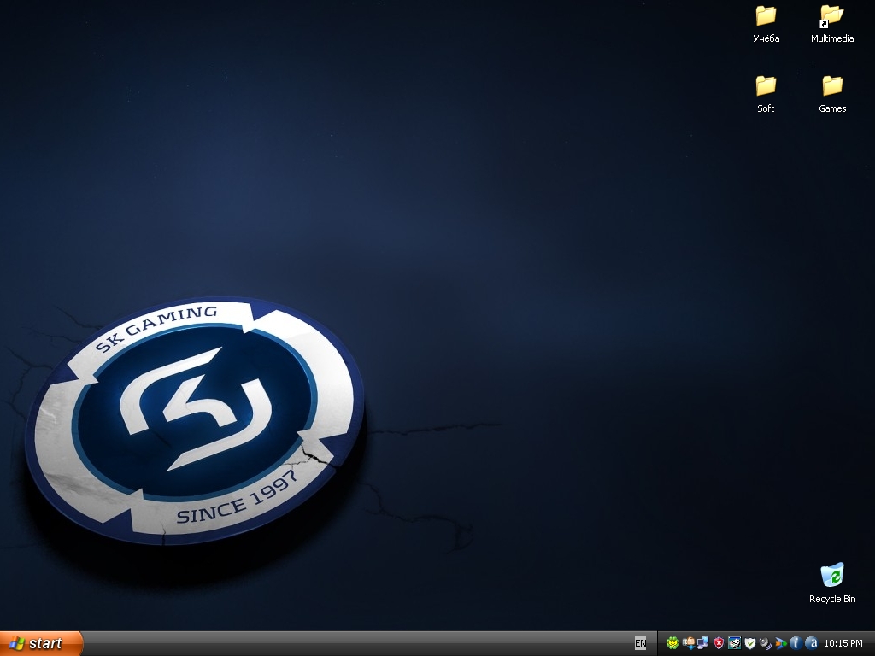Click the blue 'i' circle tray icon

(x=795, y=642)
